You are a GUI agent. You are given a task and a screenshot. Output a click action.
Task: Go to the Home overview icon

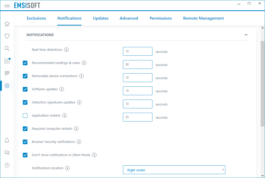click(x=7, y=24)
